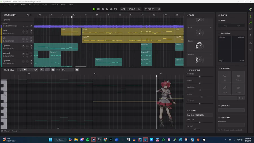Screen dimensions: 254x143
Task: Collapse the AI Retakes section
Action: pos(219,68)
